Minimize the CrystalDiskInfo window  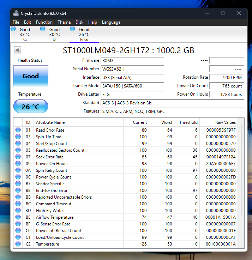207,13
